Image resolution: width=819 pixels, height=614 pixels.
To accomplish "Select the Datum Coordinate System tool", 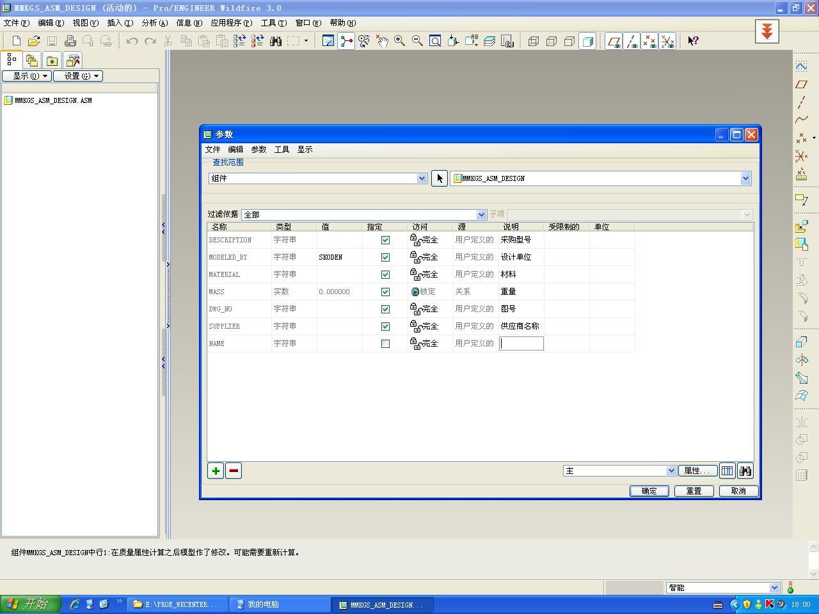I will (x=801, y=155).
